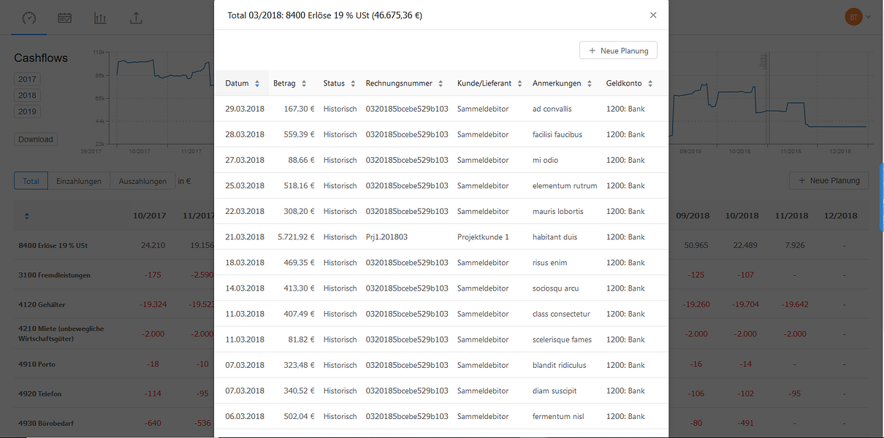Click note 'blandit ridiculus'
884x438 pixels.
(x=561, y=365)
